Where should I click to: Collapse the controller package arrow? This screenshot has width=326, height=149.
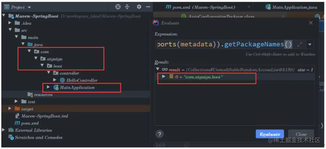(49, 73)
